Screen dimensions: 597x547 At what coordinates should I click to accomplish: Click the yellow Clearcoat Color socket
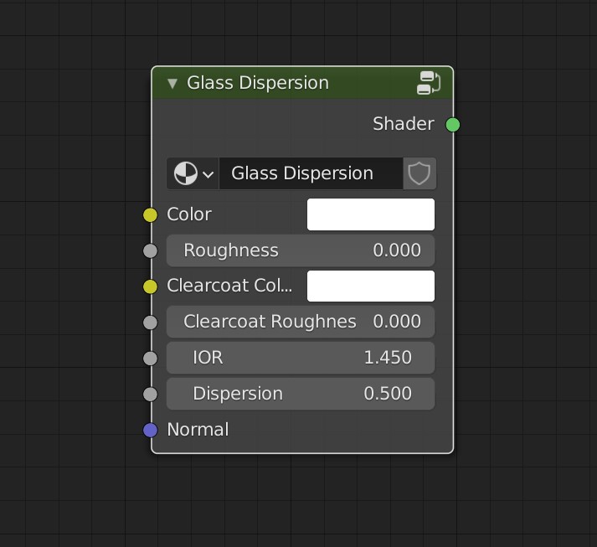(150, 286)
